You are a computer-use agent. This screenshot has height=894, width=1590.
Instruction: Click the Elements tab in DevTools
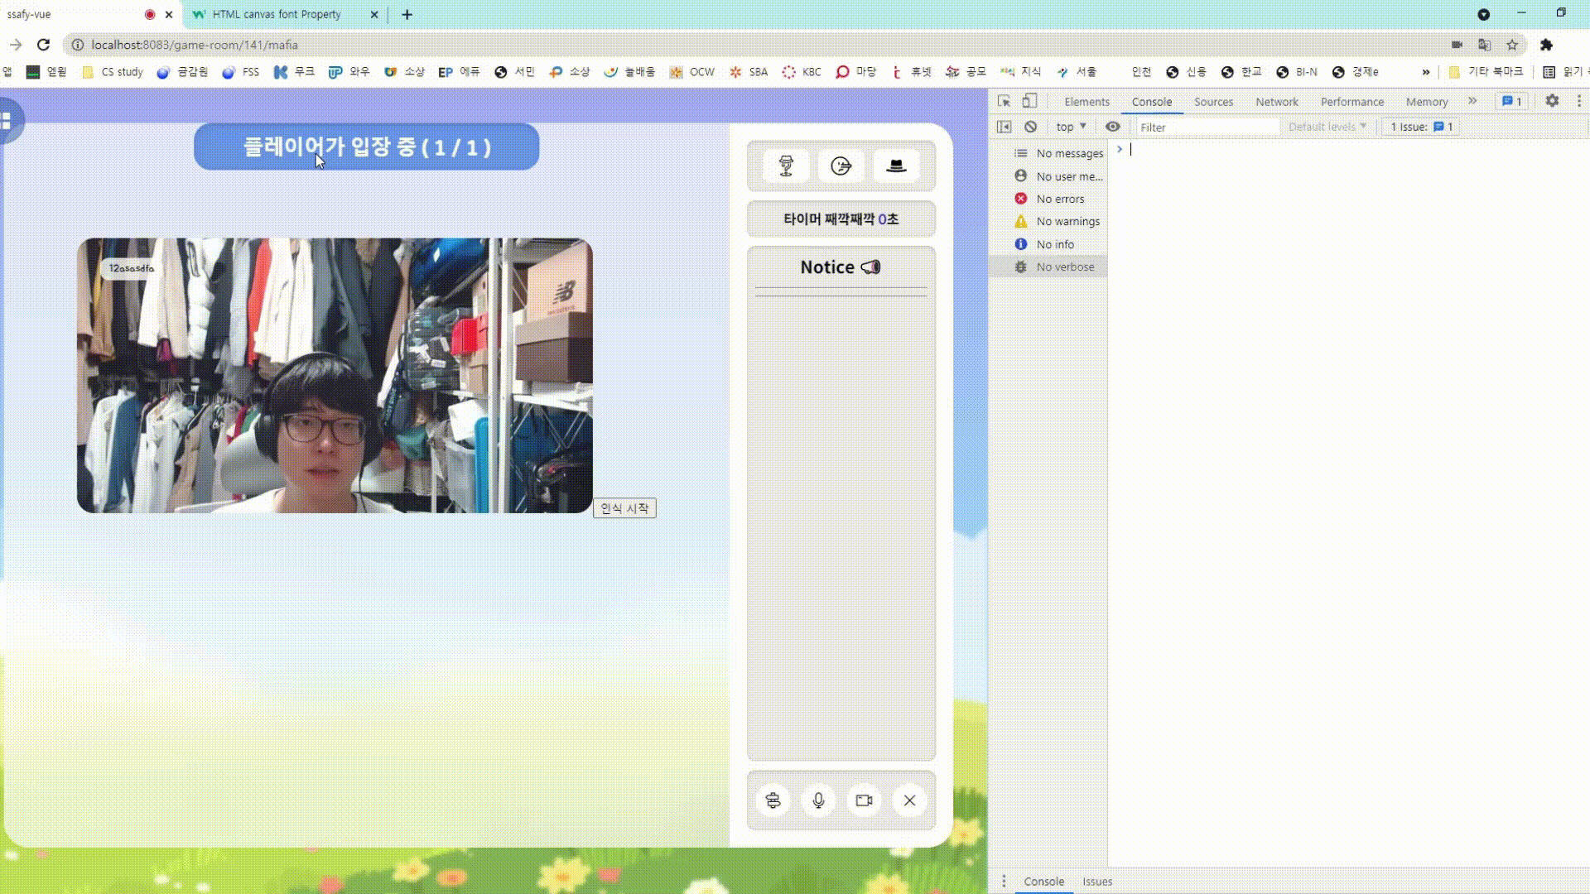coord(1086,102)
